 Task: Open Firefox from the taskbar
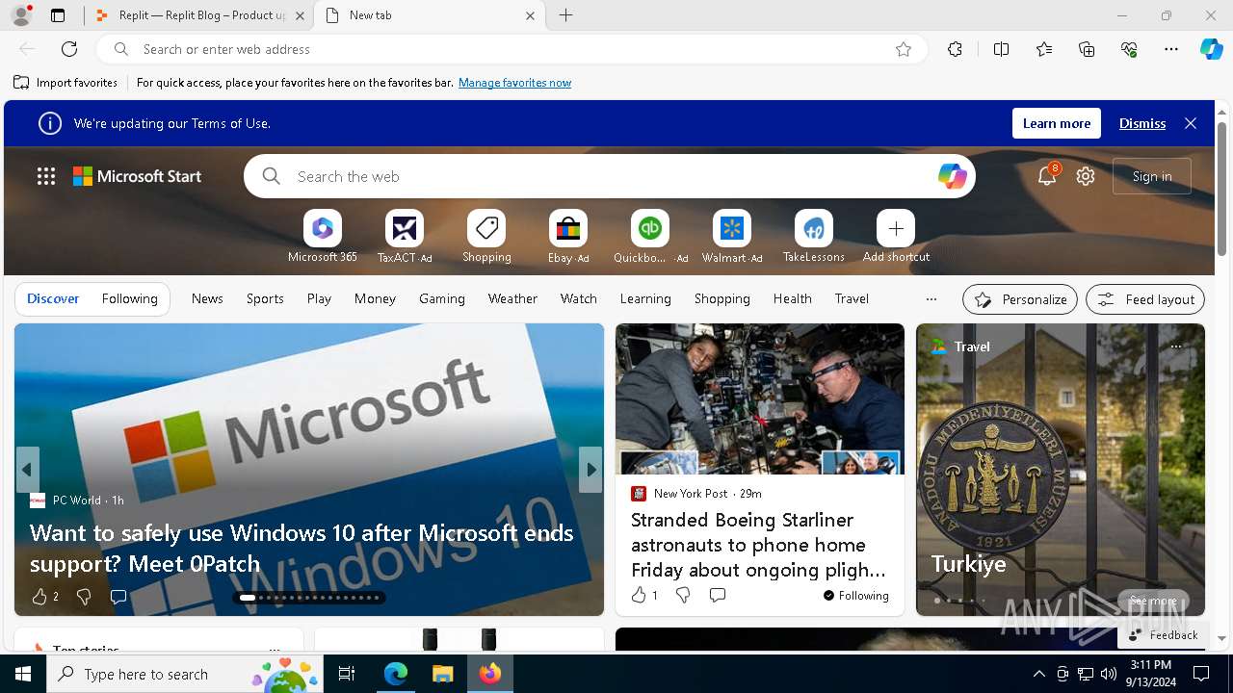point(490,674)
